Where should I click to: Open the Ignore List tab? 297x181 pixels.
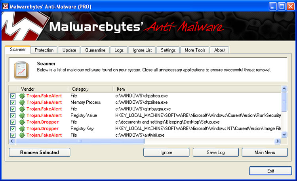coord(142,50)
